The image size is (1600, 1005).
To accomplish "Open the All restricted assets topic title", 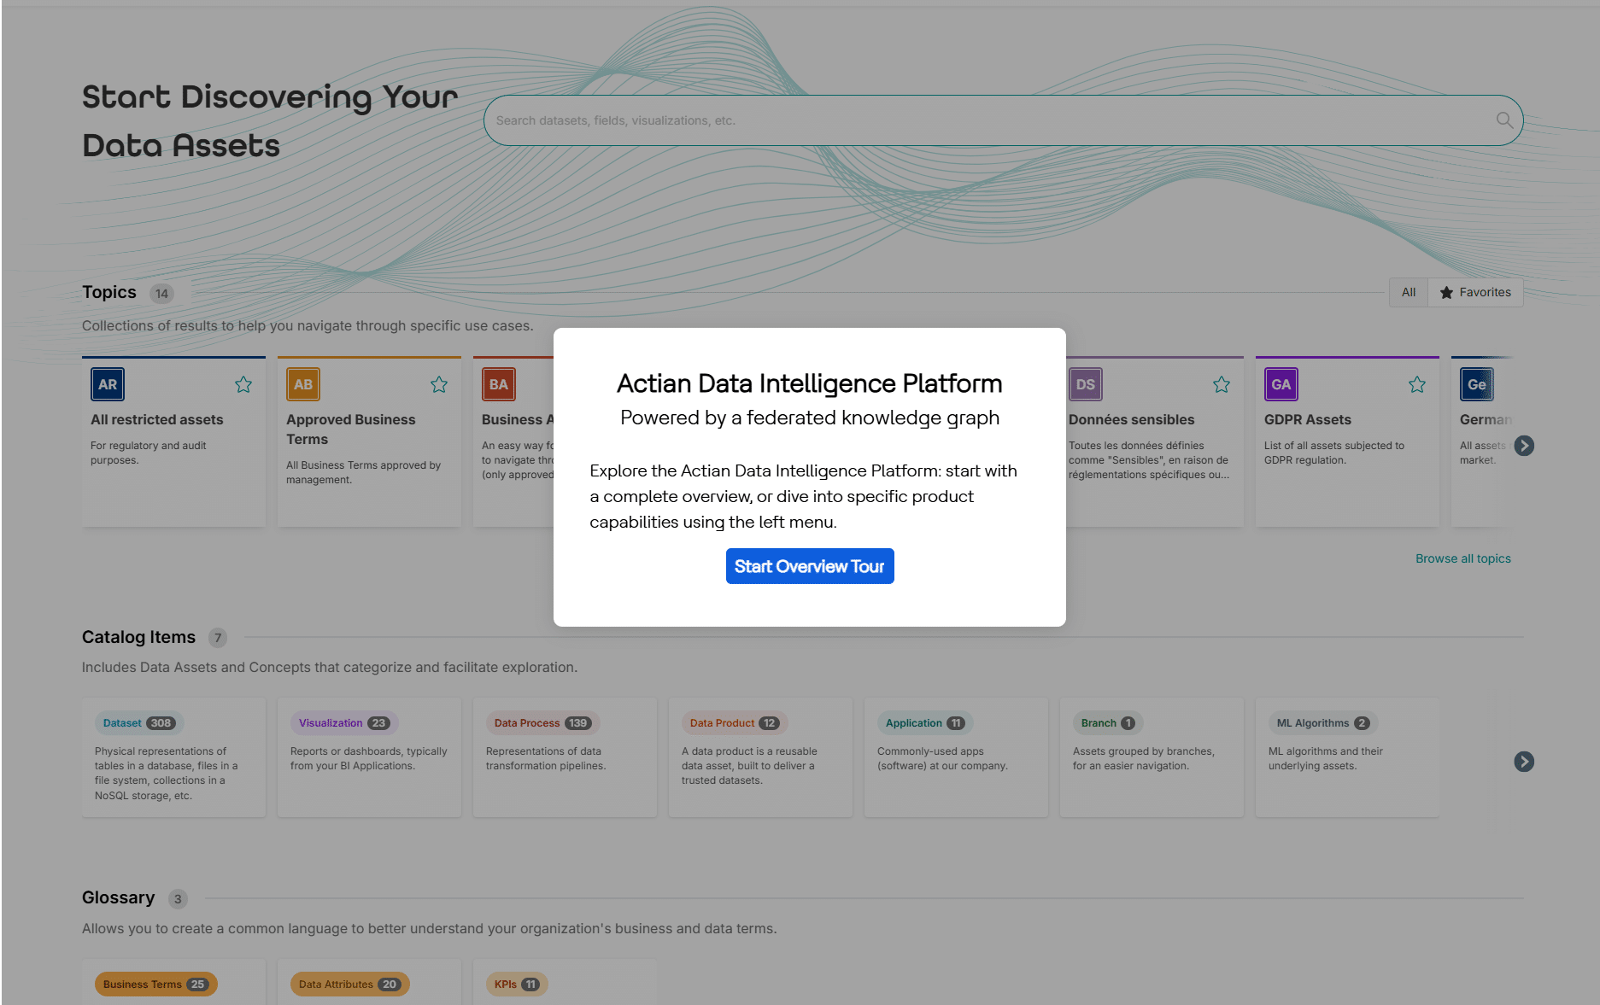I will (x=157, y=419).
